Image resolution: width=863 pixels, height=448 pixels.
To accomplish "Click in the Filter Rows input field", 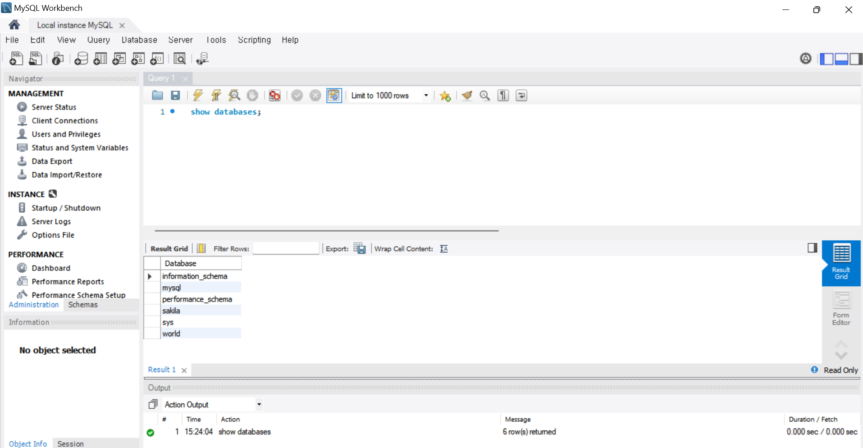I will [x=286, y=248].
